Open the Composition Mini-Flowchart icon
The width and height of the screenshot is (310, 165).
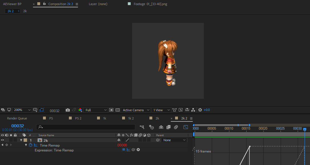coord(142,127)
